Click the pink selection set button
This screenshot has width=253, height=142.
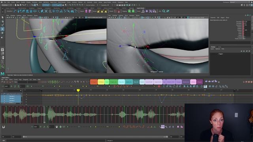click(x=193, y=82)
